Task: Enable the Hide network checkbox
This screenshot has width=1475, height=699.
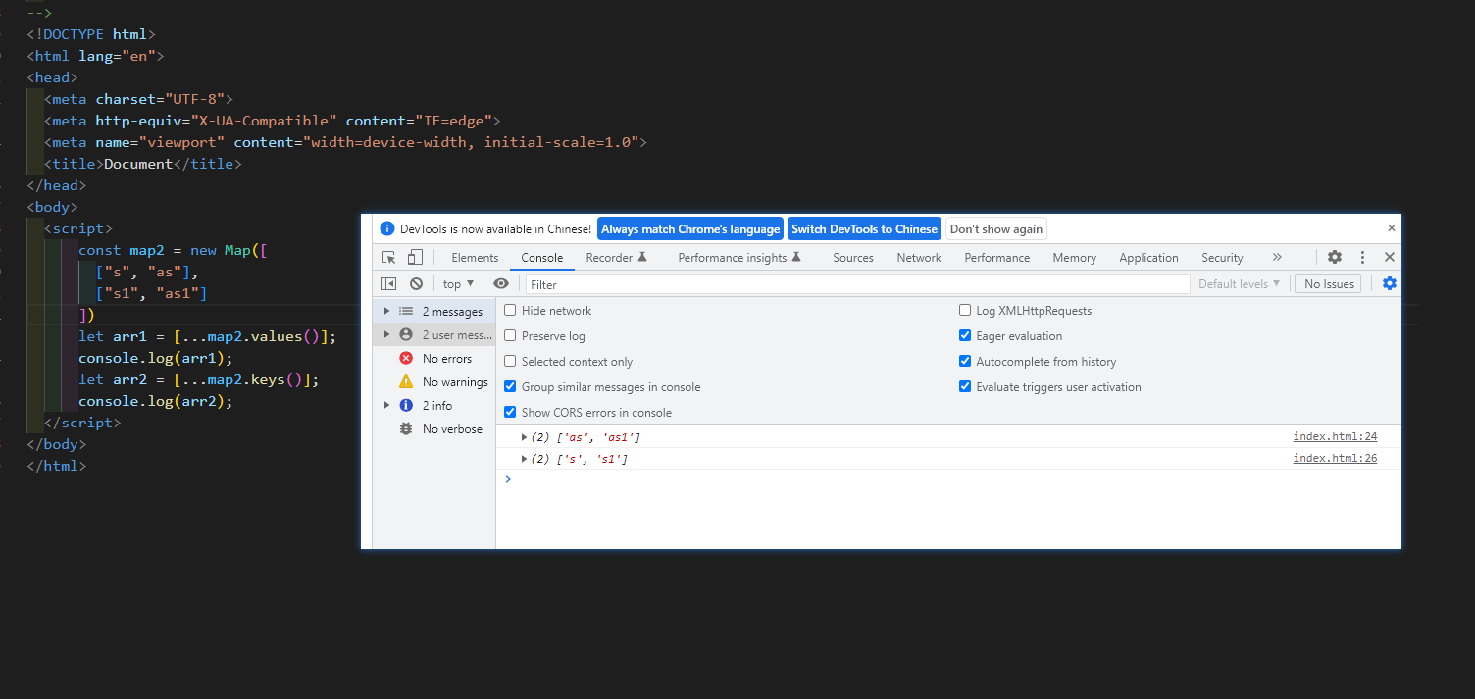Action: click(x=510, y=311)
